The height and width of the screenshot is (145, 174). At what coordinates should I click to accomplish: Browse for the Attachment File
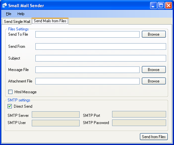point(154,81)
